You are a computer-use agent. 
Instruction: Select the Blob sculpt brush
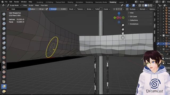[4, 48]
